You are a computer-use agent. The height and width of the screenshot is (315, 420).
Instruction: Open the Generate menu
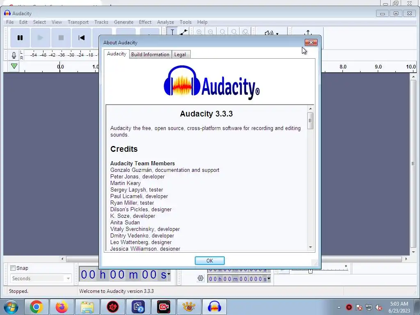[123, 22]
